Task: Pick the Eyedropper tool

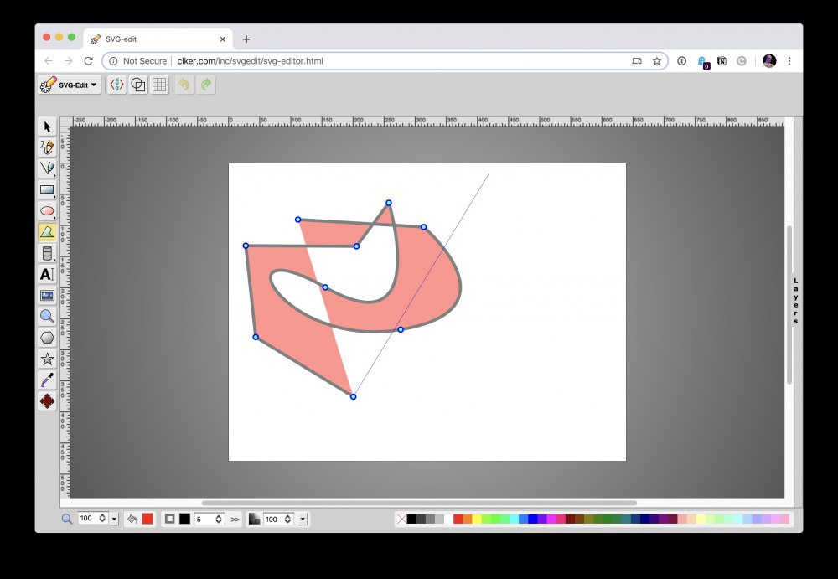Action: (x=47, y=380)
